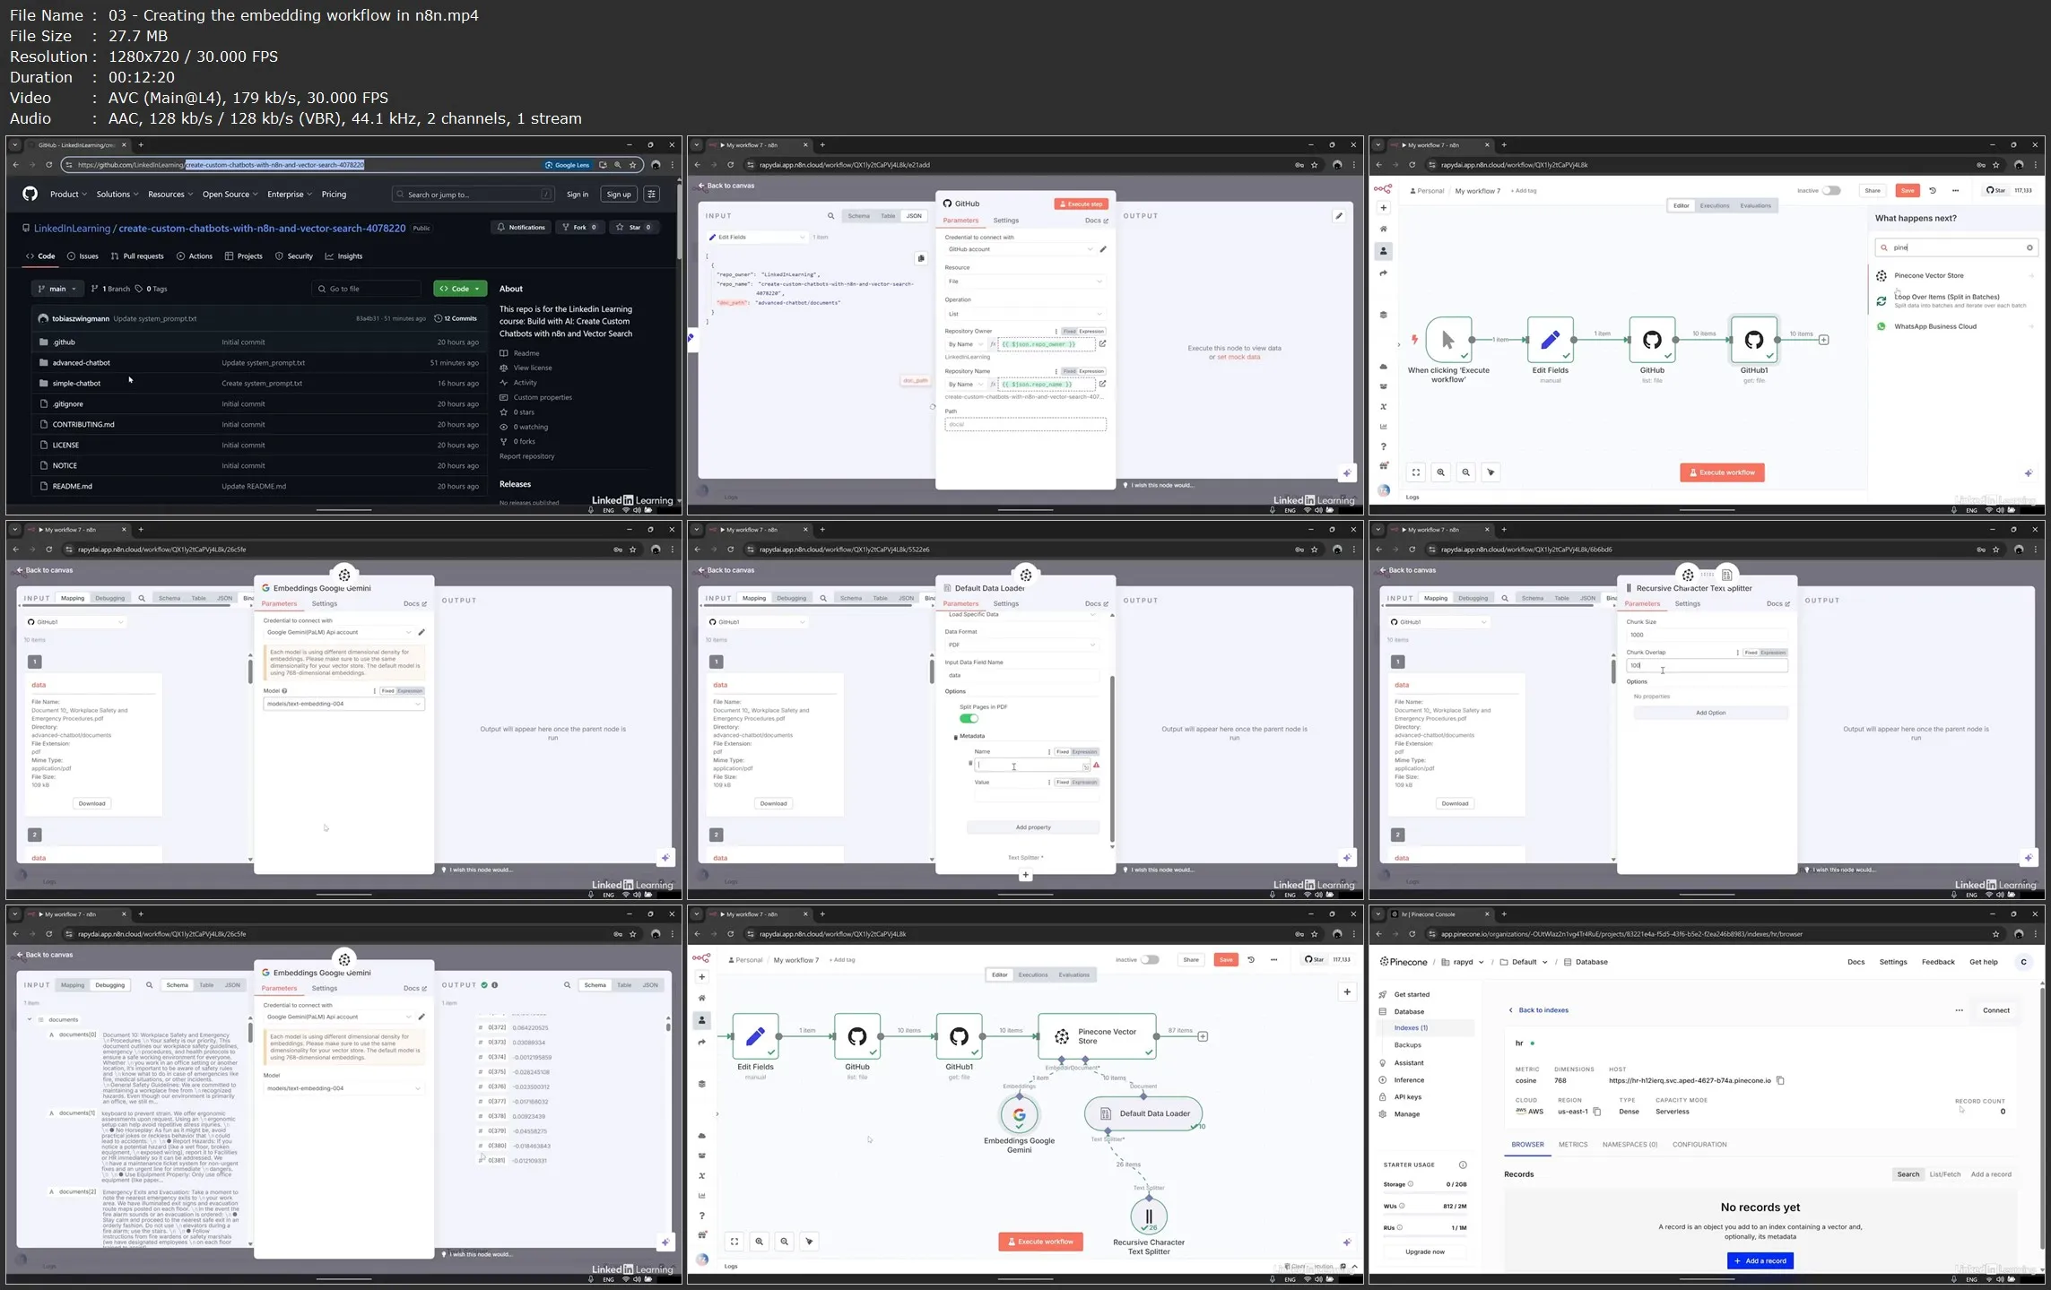Select the Pinecone Vector Store node on the canvas

point(1097,1036)
